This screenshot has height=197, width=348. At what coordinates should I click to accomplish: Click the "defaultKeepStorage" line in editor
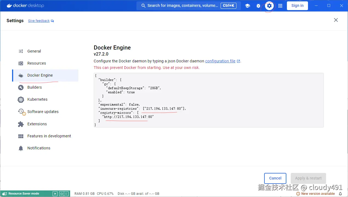point(133,88)
